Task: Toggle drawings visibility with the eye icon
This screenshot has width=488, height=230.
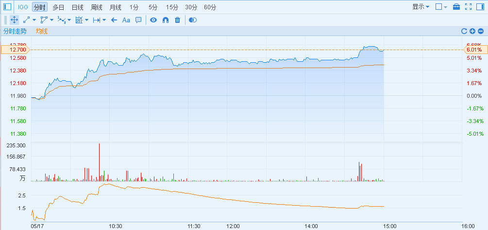Action: [x=153, y=20]
